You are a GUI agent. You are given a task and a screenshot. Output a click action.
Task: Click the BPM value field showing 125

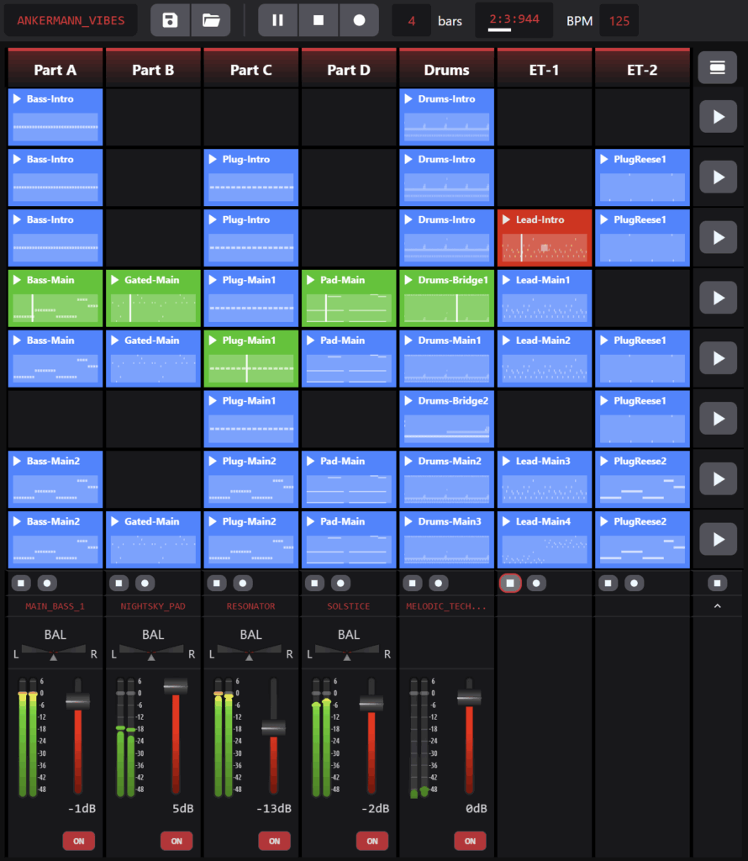619,21
